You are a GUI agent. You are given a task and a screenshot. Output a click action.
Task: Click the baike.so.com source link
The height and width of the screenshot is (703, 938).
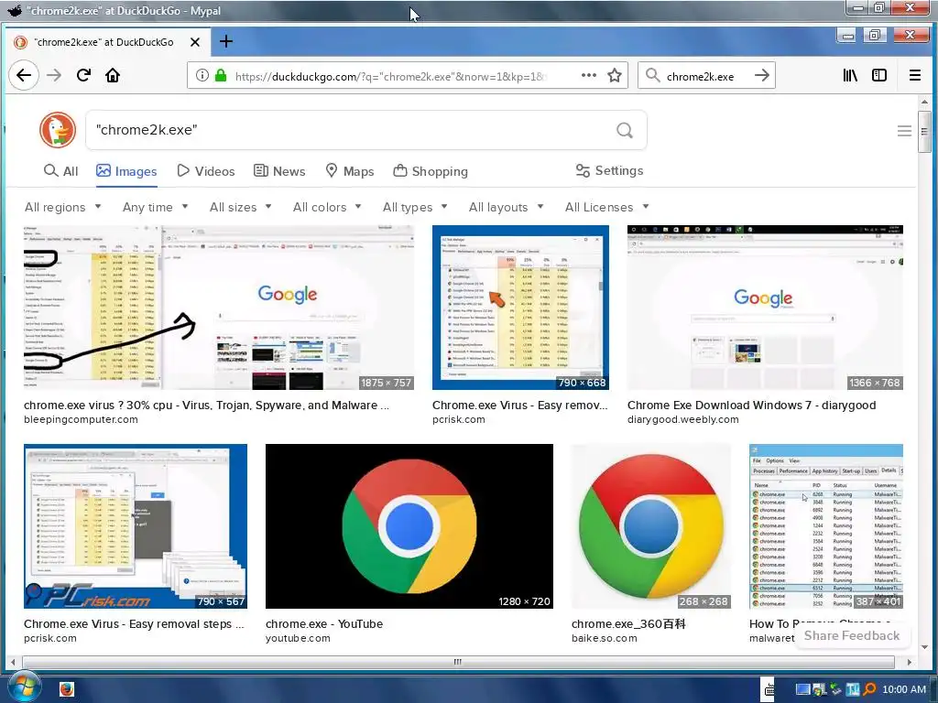(605, 638)
